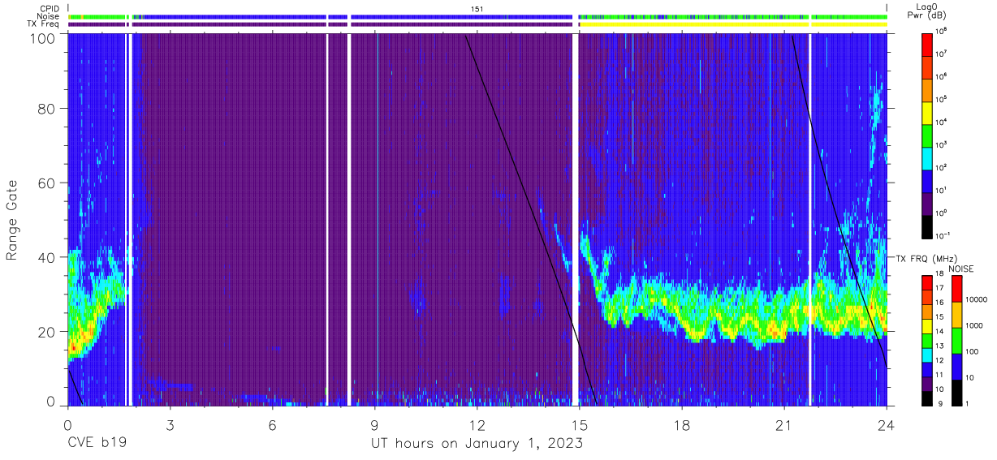997x460 pixels.
Task: Click the y-axis tick label '100'
Action: 44,38
